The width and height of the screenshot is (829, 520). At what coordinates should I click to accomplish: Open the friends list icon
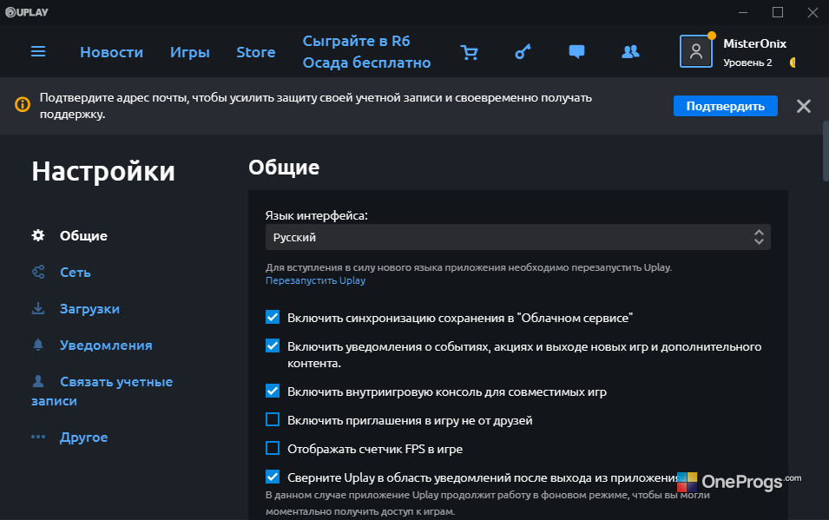pos(630,52)
